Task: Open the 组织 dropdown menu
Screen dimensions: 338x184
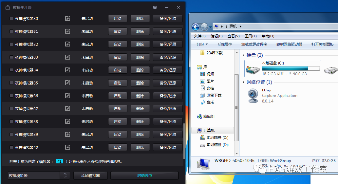Action: click(202, 44)
